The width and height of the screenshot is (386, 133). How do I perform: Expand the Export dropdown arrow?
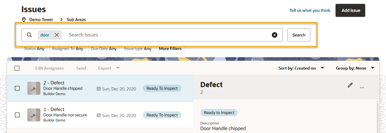click(x=118, y=68)
